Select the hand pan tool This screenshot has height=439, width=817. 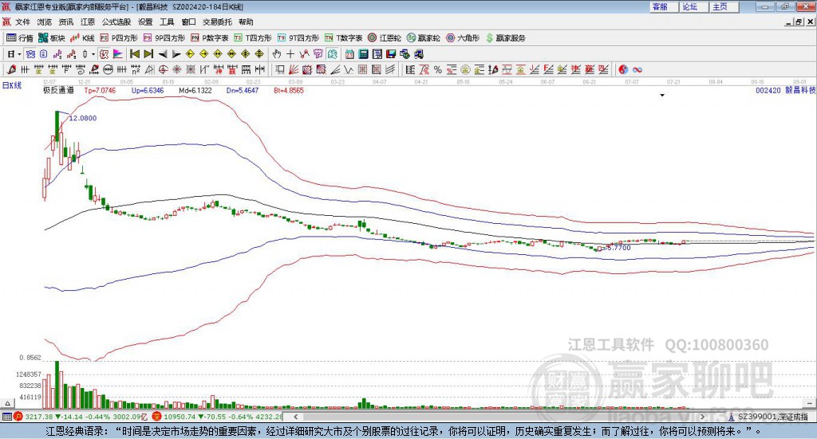pyautogui.click(x=277, y=54)
